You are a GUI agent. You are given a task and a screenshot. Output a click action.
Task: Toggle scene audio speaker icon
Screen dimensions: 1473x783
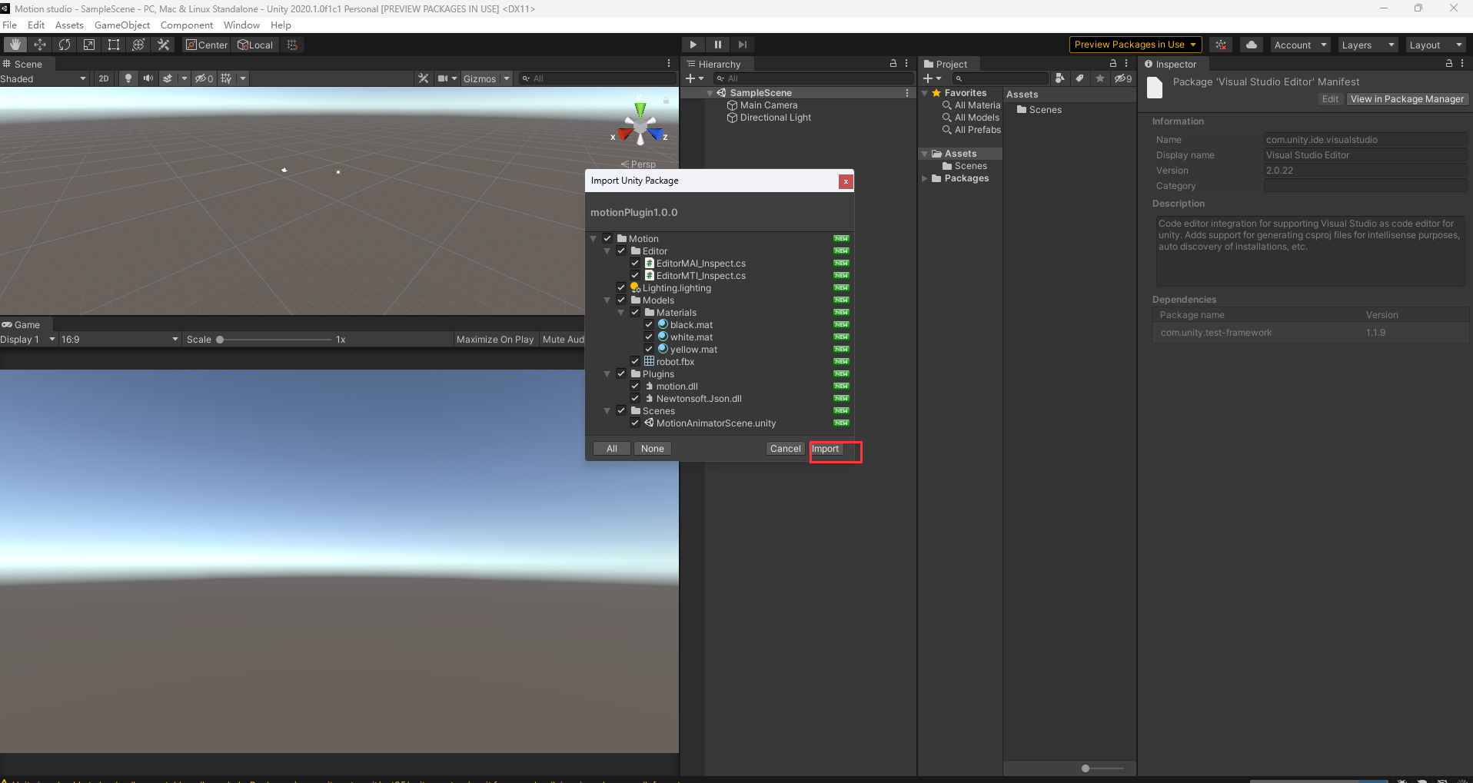(x=148, y=78)
